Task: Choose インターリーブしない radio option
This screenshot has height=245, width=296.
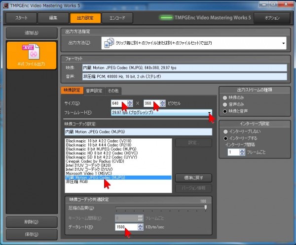Action: 226,132
